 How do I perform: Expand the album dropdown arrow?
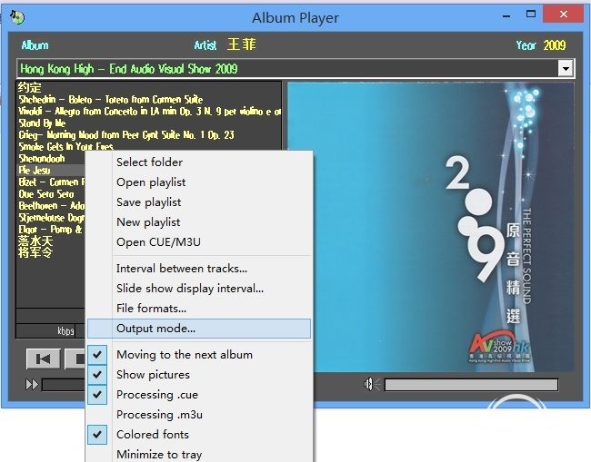click(x=566, y=69)
